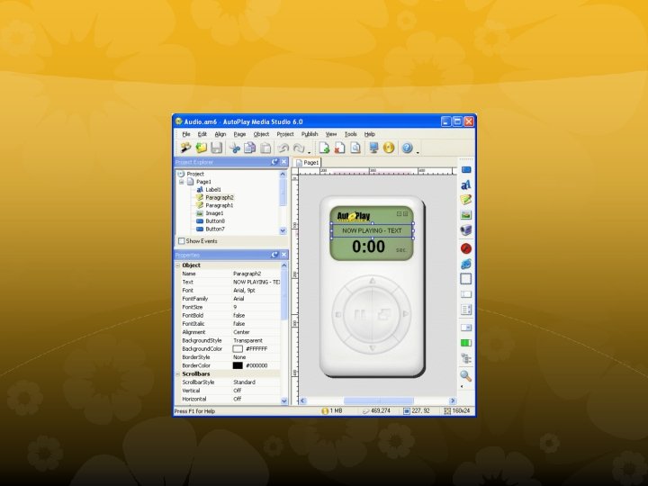Click the Page preview magnifier icon

click(x=355, y=148)
